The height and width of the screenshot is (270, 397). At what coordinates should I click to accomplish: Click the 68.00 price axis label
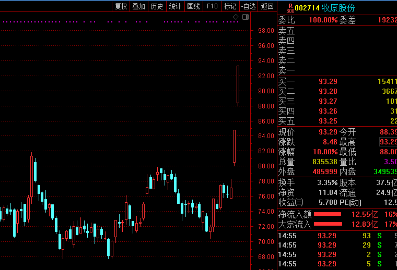[x=266, y=257]
